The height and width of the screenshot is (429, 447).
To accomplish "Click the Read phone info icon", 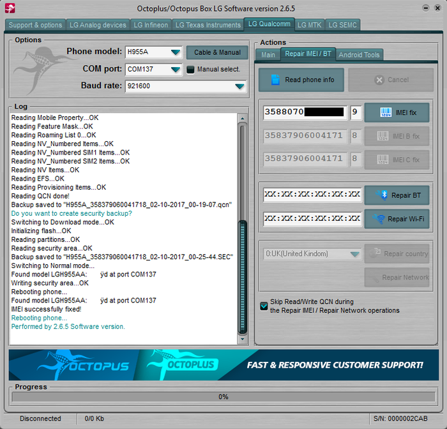I will point(276,80).
